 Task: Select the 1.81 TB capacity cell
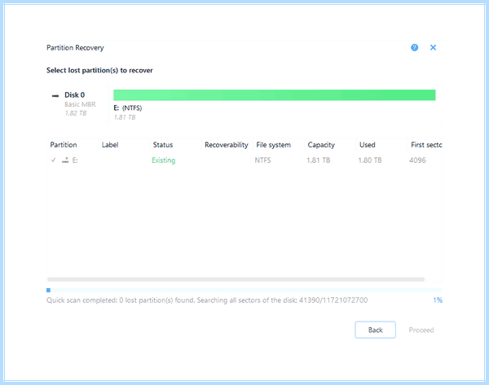pyautogui.click(x=318, y=160)
